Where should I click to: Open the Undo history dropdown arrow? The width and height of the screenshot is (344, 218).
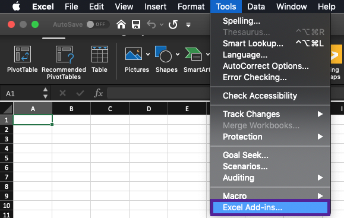click(162, 24)
